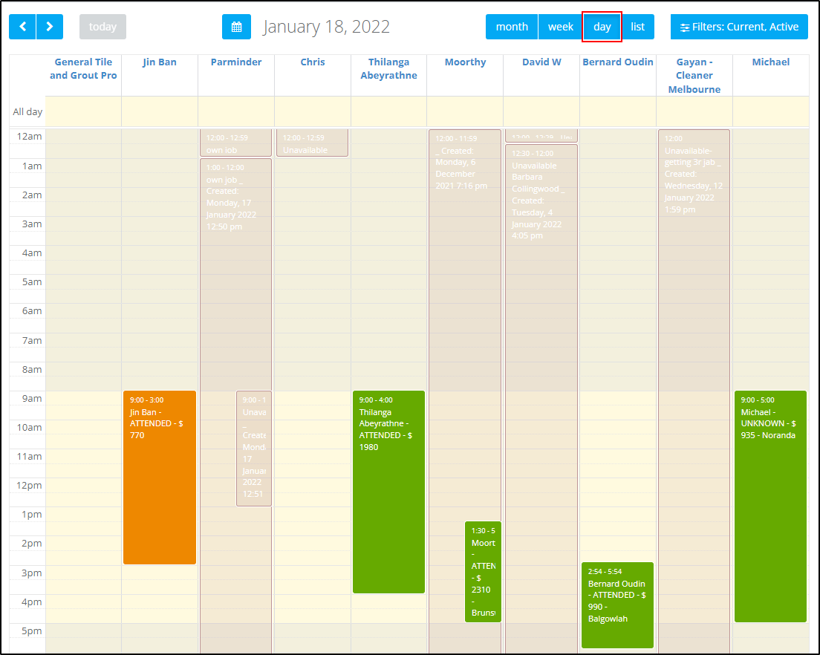Open the calendar date picker icon

236,27
